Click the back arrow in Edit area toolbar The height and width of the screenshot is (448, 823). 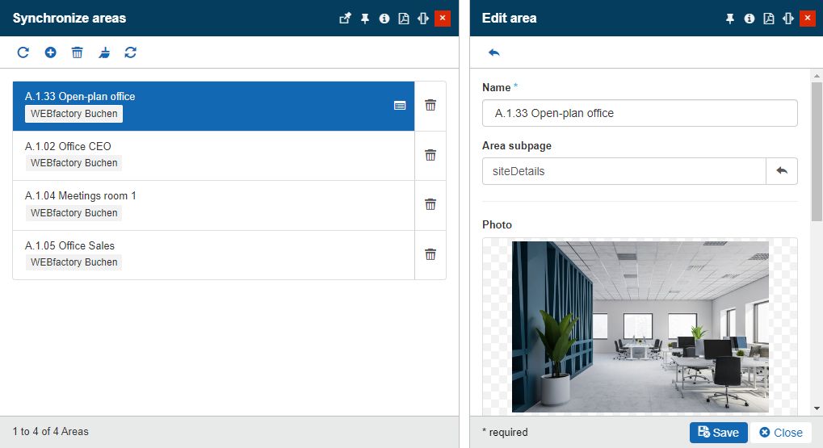coord(494,52)
